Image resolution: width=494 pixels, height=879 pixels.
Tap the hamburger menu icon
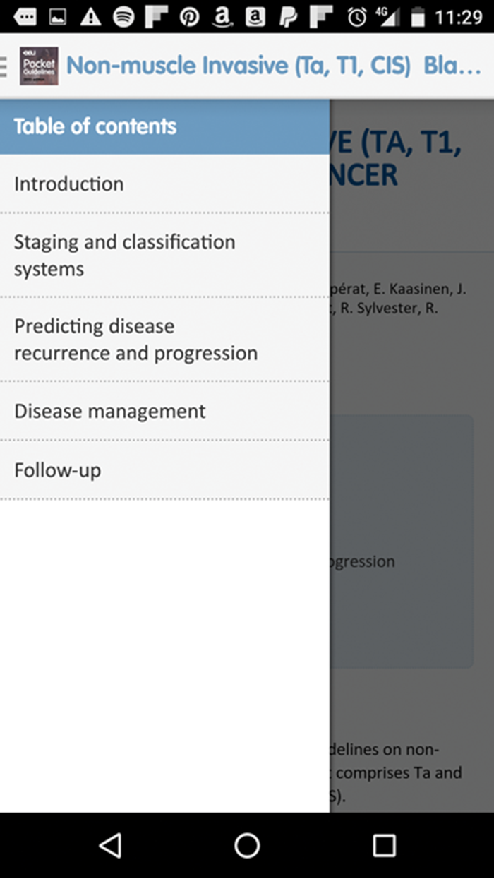tap(4, 66)
